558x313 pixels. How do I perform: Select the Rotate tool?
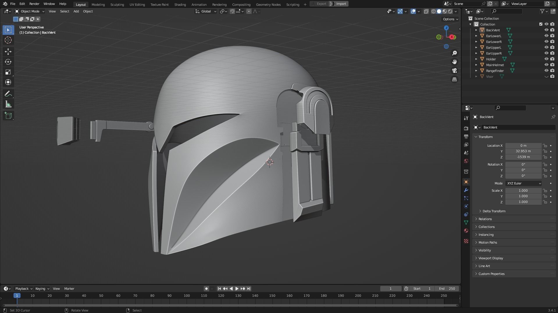coord(8,62)
